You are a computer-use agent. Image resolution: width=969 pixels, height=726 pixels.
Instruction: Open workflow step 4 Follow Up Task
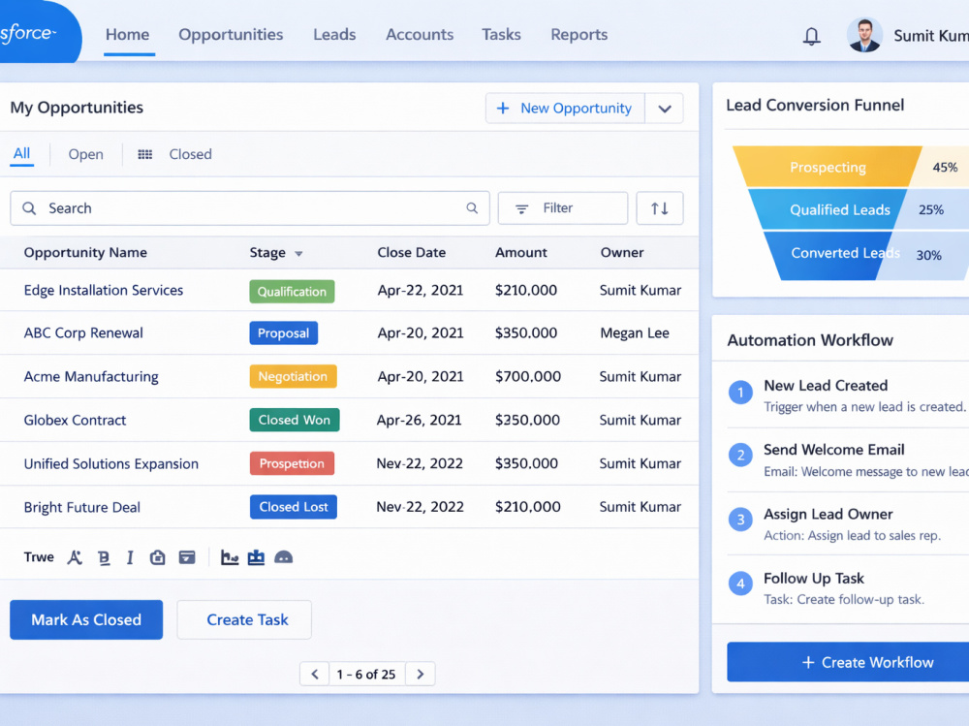point(848,588)
